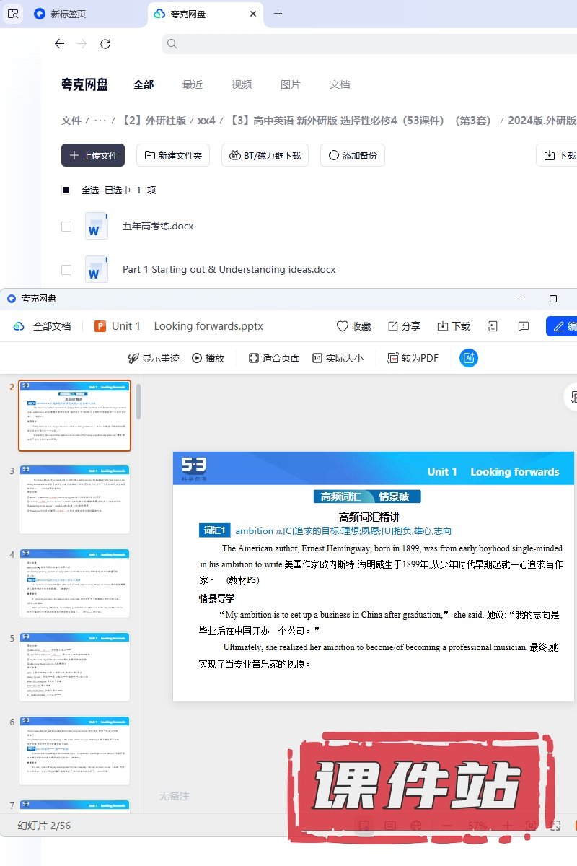Reload page with browser refresh icon
This screenshot has height=866, width=577.
coord(105,44)
